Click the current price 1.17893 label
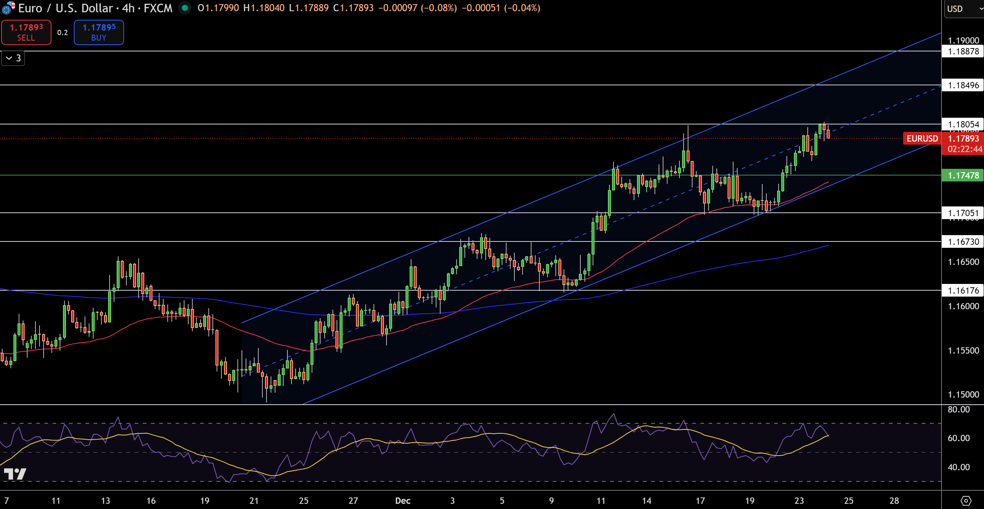Viewport: 984px width, 509px height. pyautogui.click(x=963, y=138)
